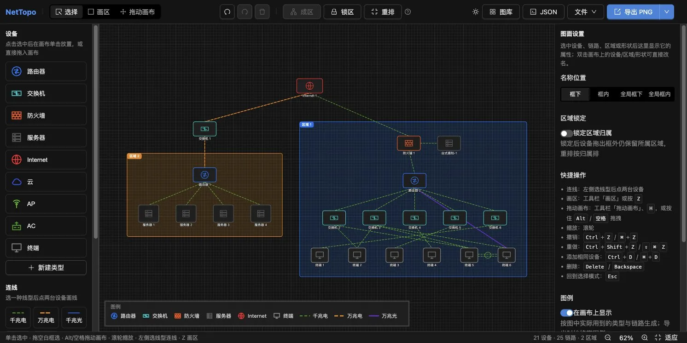Switch to 选择 select mode

[x=66, y=12]
